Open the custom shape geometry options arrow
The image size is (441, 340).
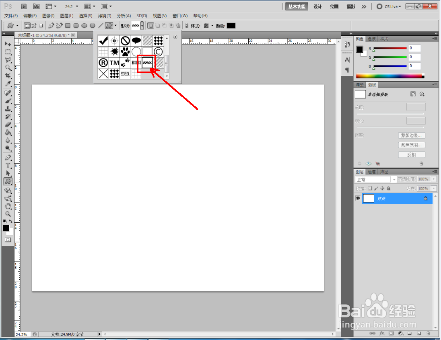115,26
